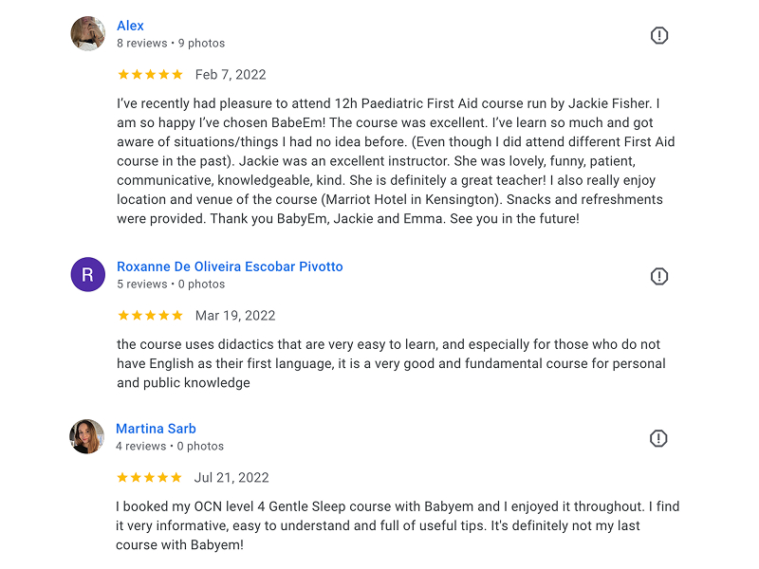759x569 pixels.
Task: Report Roxanne De Oliveira's review via exclamation icon
Action: coord(658,276)
